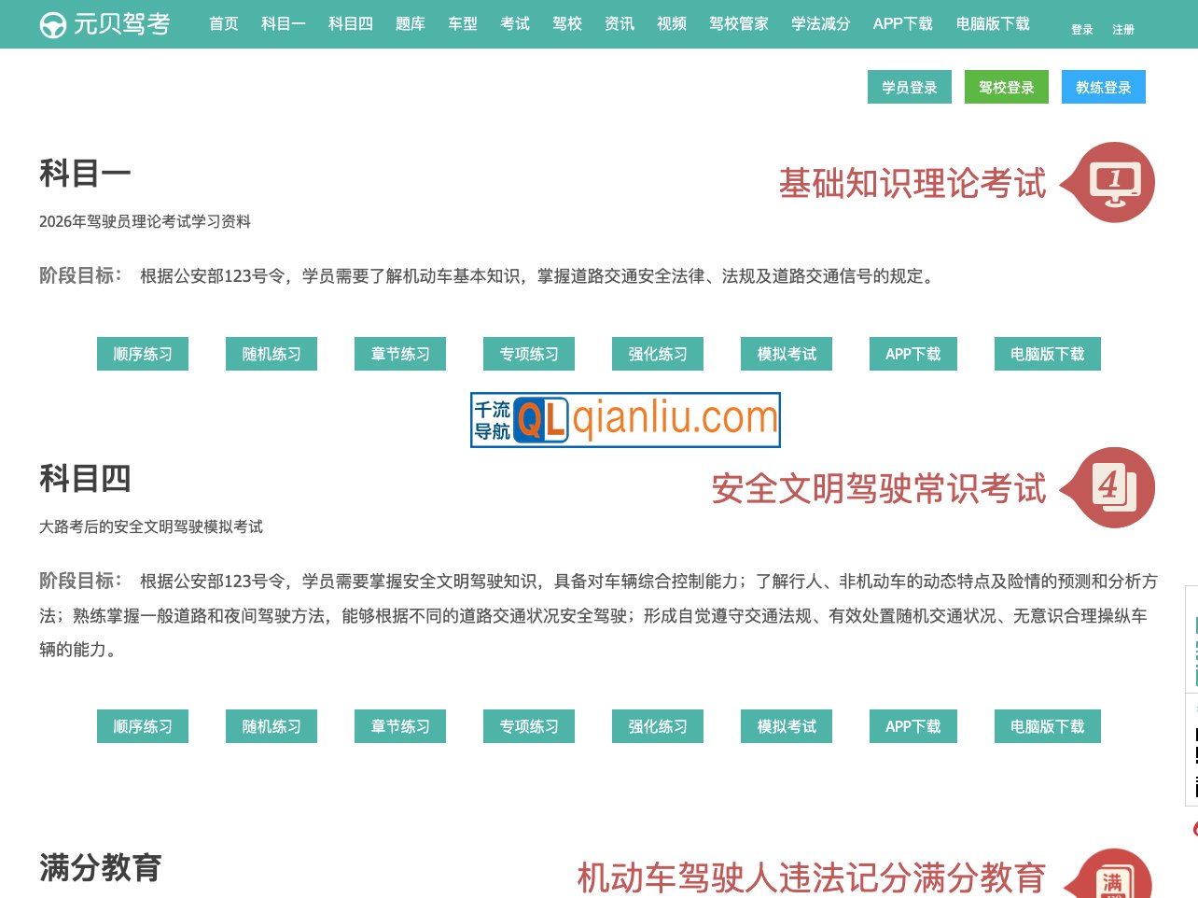Click the red 科目四 number 4 icon
1198x898 pixels.
coord(1115,488)
